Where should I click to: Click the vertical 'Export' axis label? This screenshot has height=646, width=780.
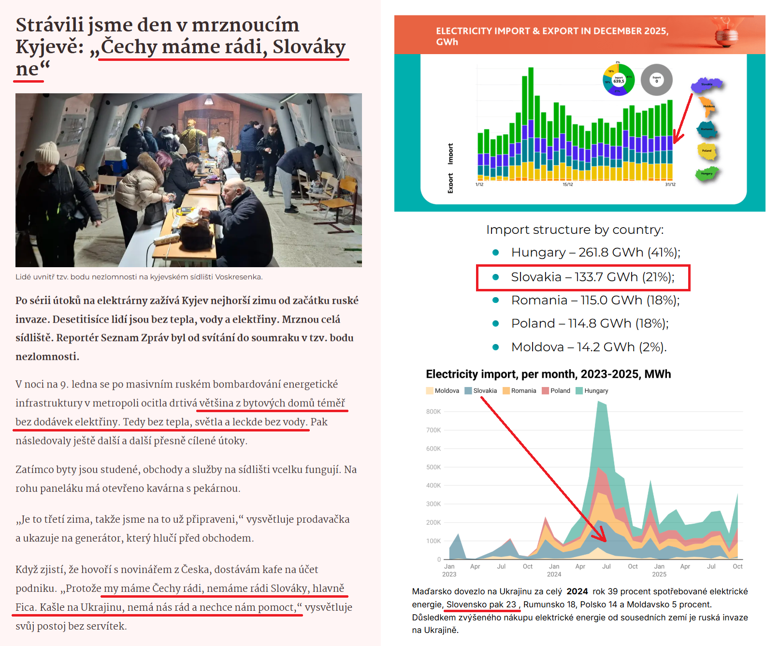(x=450, y=183)
